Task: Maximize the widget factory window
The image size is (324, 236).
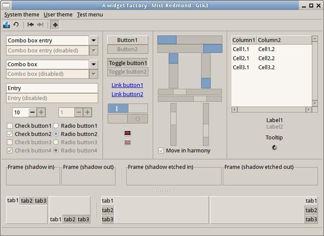Action: pos(311,5)
